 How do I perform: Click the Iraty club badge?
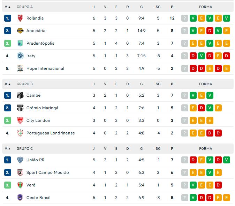point(20,56)
